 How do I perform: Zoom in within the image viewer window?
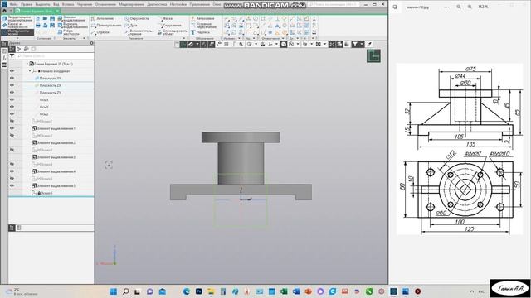470,7
